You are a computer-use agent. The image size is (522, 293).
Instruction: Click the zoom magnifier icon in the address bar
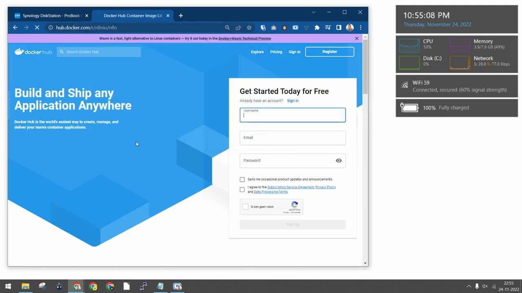pyautogui.click(x=227, y=28)
